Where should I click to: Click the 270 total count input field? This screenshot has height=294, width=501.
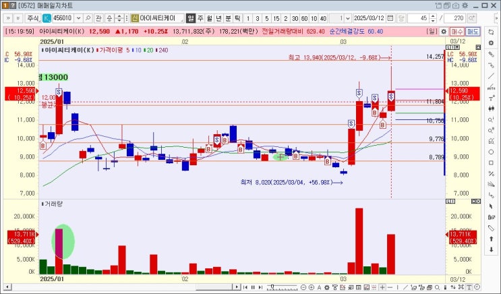pyautogui.click(x=455, y=18)
